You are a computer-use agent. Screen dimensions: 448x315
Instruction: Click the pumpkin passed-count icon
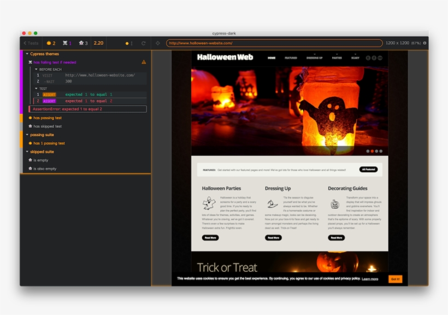point(49,43)
